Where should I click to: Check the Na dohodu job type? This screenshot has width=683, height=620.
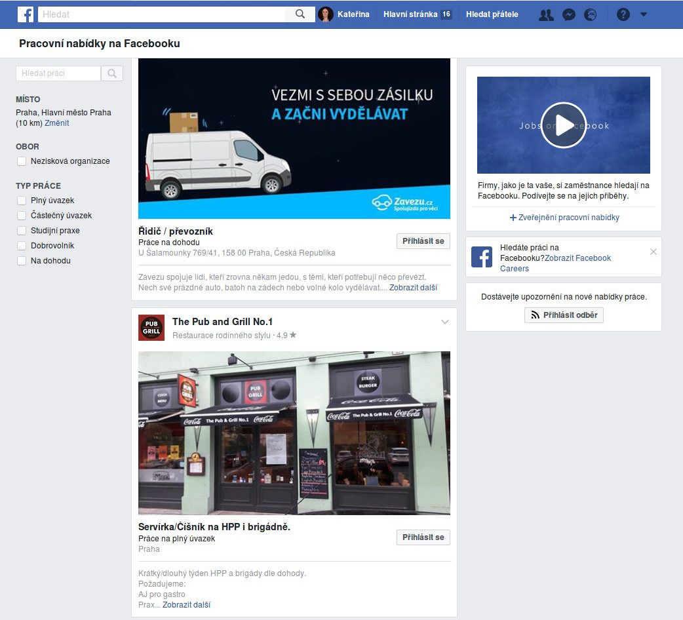pyautogui.click(x=22, y=261)
